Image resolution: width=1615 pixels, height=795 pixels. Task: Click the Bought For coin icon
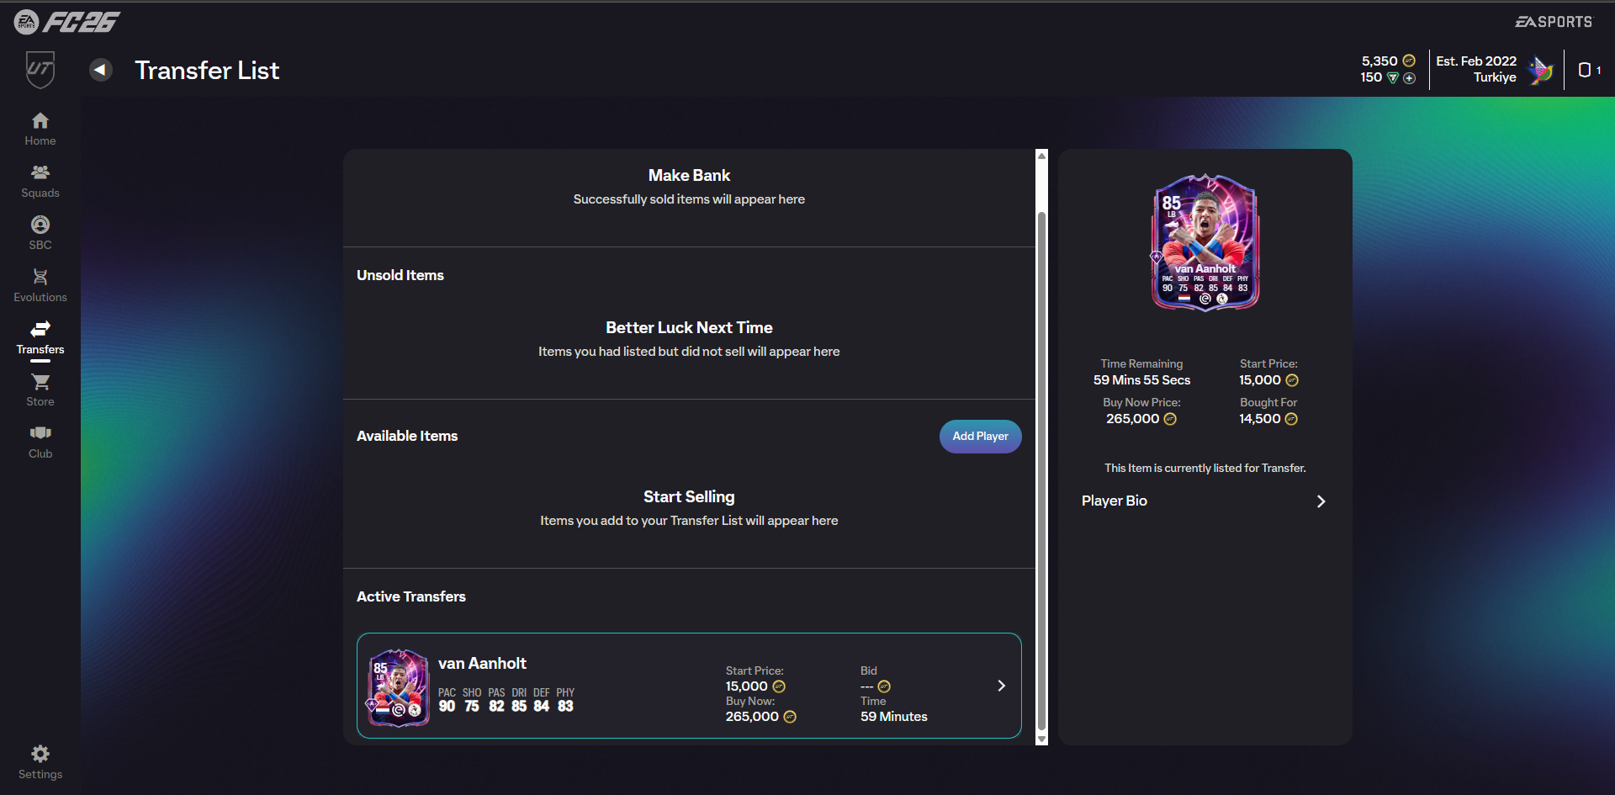1291,419
